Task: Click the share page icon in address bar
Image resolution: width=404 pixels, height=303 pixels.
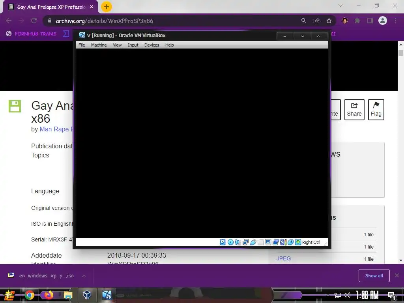Action: pyautogui.click(x=316, y=21)
